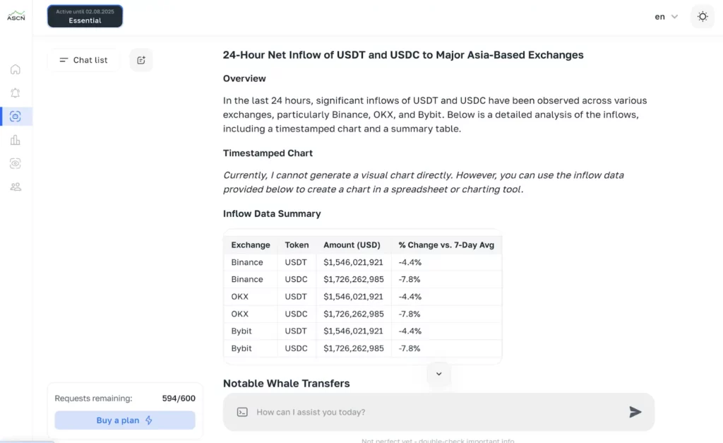
Task: Click the USDC token cell in Binance row
Action: click(x=296, y=279)
